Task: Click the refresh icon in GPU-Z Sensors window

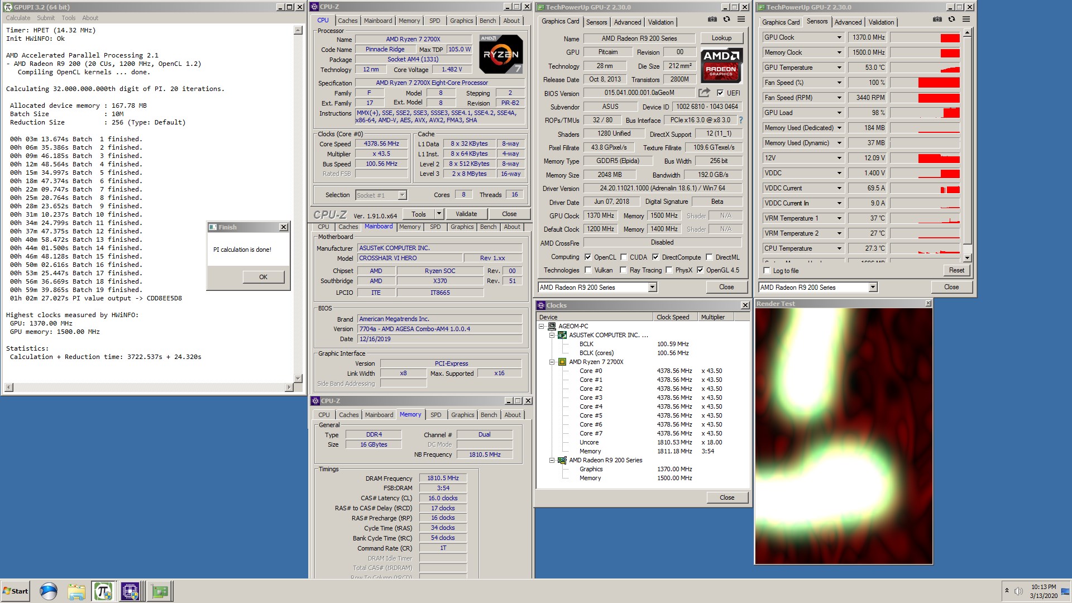Action: tap(951, 20)
